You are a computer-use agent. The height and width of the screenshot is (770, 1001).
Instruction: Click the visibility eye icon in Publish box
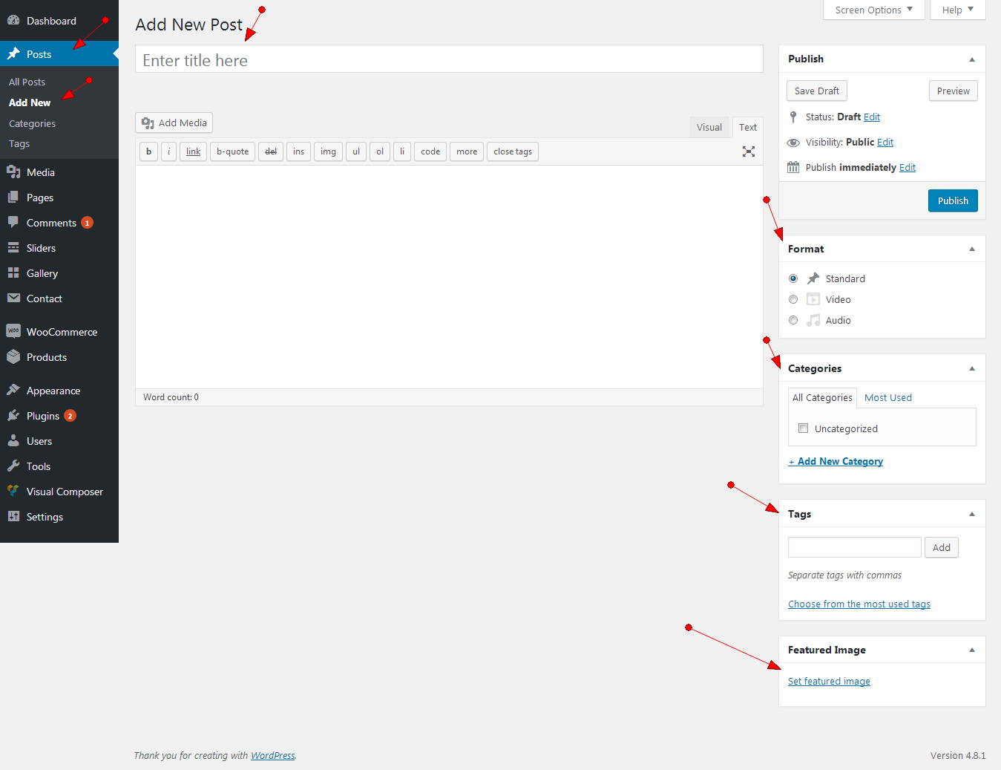793,143
